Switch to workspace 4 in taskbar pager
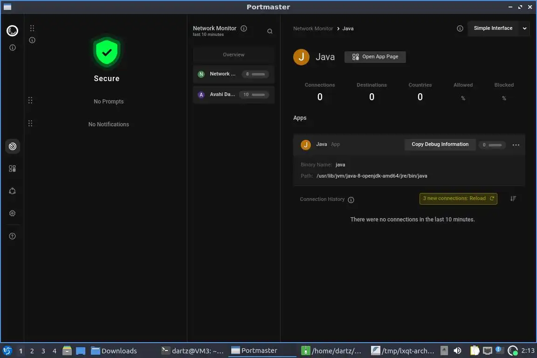The width and height of the screenshot is (537, 358). click(x=55, y=351)
